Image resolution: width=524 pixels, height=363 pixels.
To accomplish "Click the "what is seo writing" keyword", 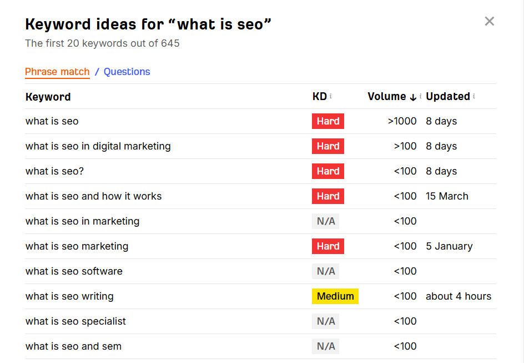I will point(69,296).
